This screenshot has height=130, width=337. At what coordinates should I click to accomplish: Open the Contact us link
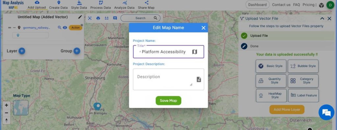(281, 5)
